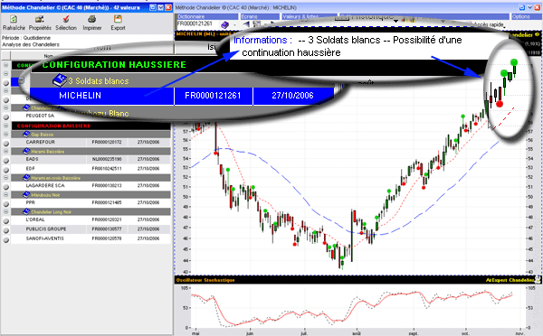Click the Sélection checkmark icon
This screenshot has height=336, width=543.
[x=66, y=19]
